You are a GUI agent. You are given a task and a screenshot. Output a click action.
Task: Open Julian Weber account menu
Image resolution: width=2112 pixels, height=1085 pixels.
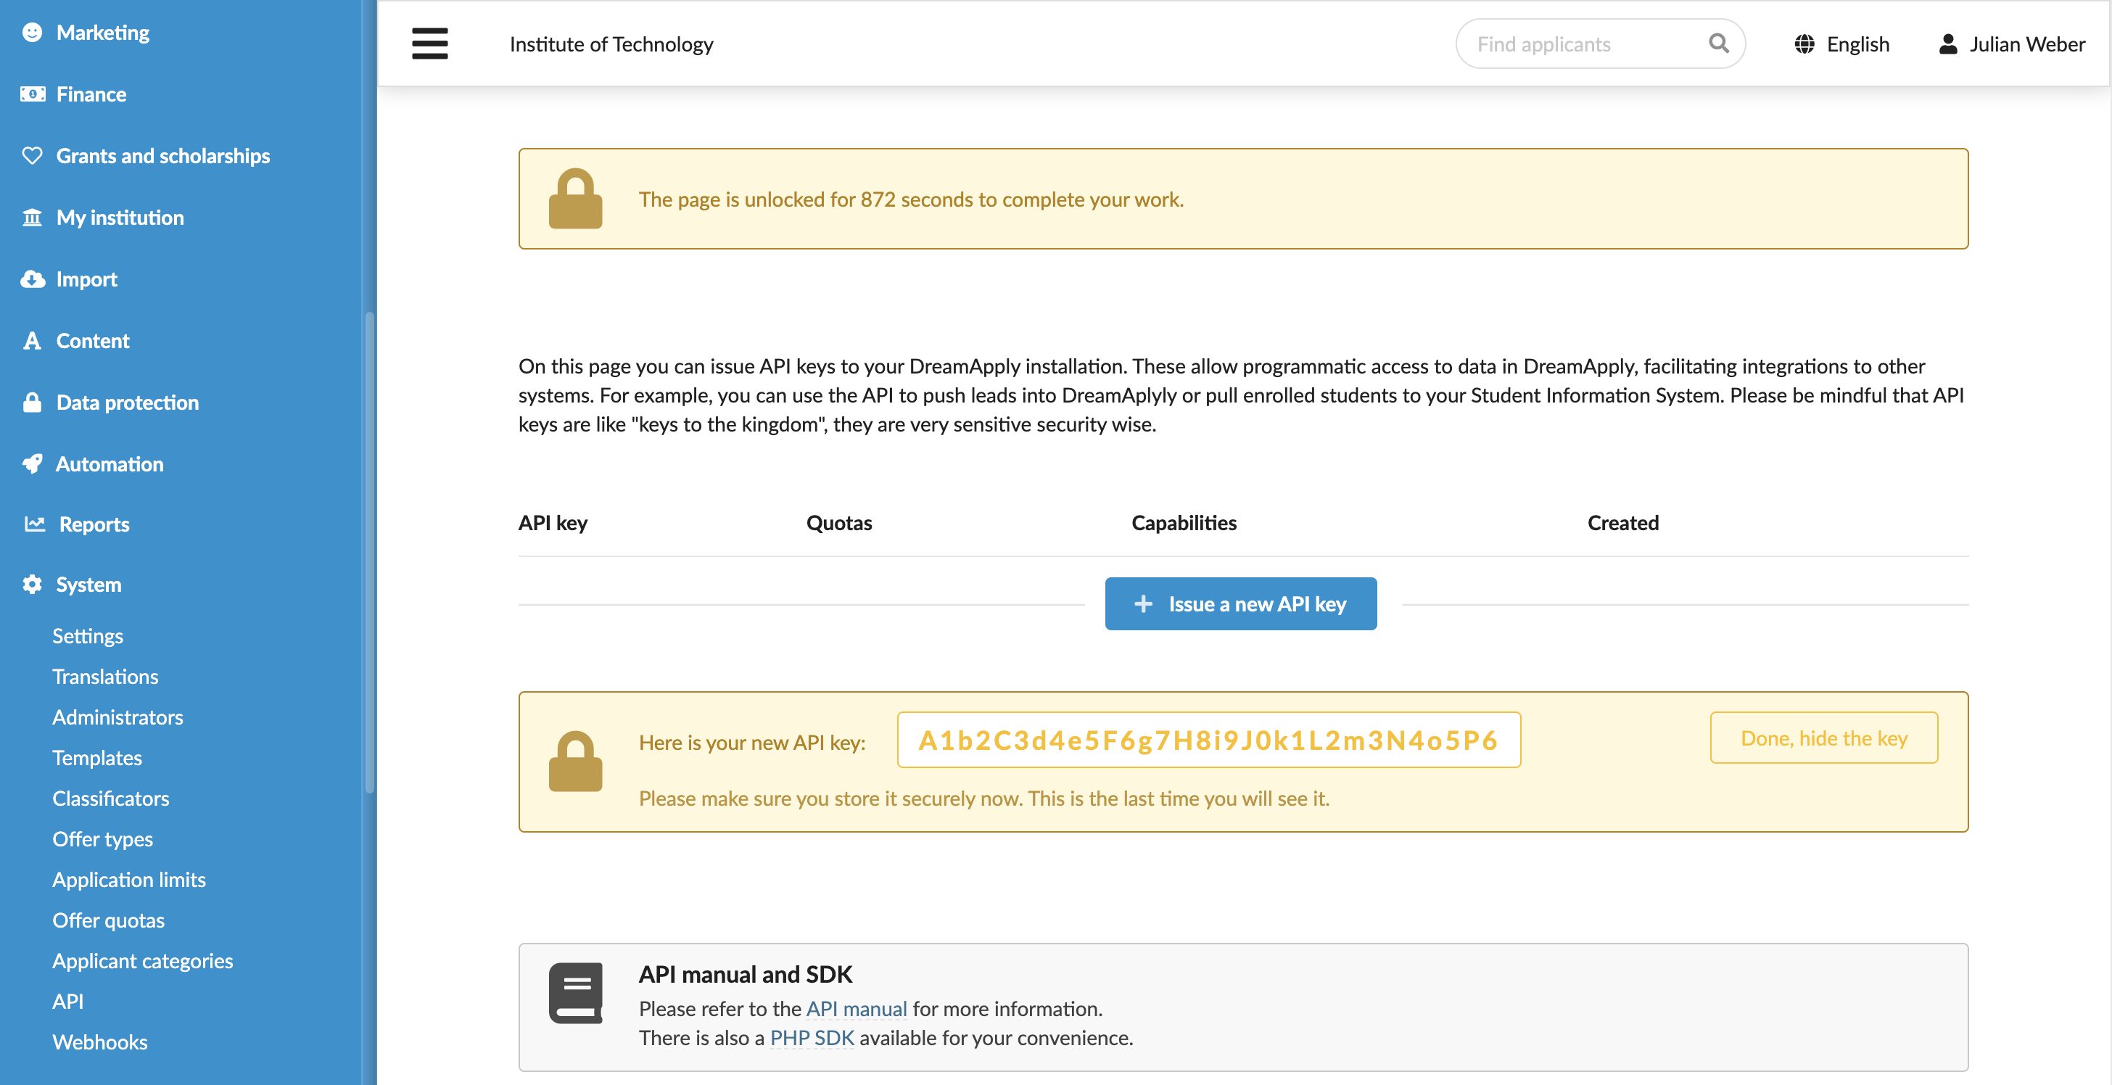[x=2012, y=44]
